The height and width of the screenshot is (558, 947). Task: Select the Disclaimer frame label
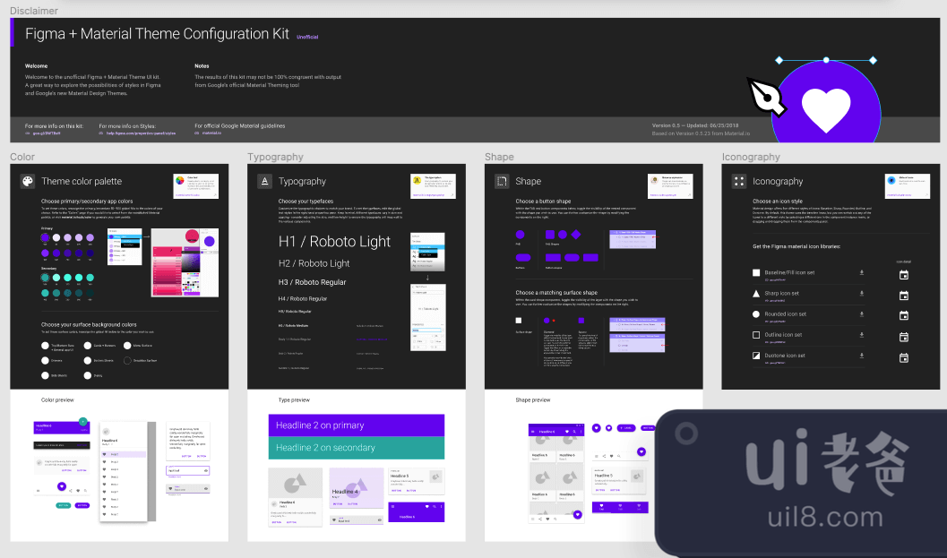pos(34,11)
